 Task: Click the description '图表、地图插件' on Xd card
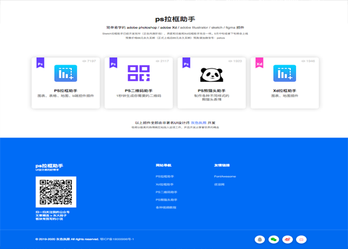pos(285,96)
